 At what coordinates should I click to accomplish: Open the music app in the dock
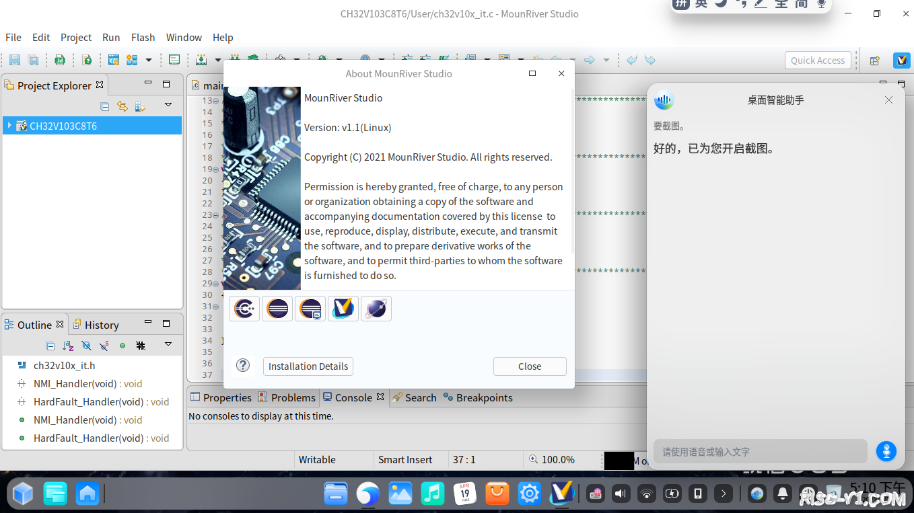(x=433, y=494)
